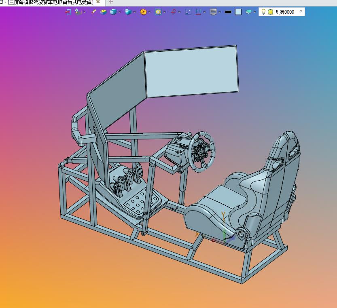The image size is (337, 308).
Task: Click the yellow circle layer status icon
Action: pos(270,12)
